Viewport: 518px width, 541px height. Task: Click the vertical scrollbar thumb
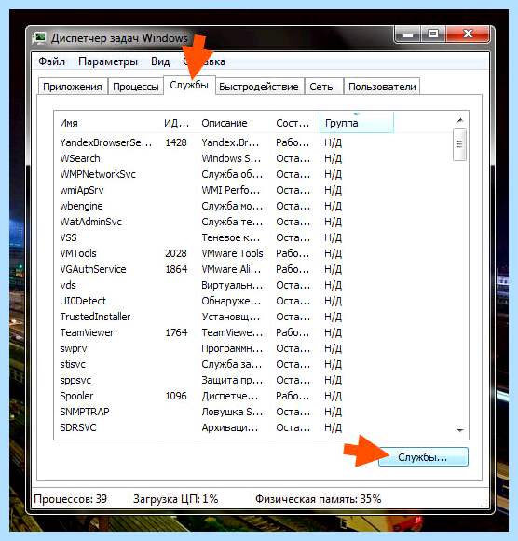tap(459, 144)
